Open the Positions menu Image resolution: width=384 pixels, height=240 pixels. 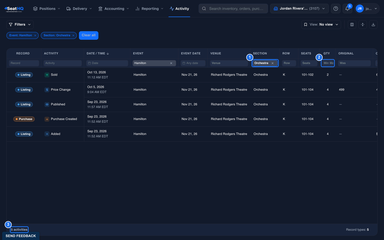[46, 9]
